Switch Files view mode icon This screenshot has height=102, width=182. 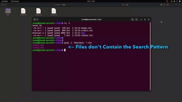[x=161, y=5]
